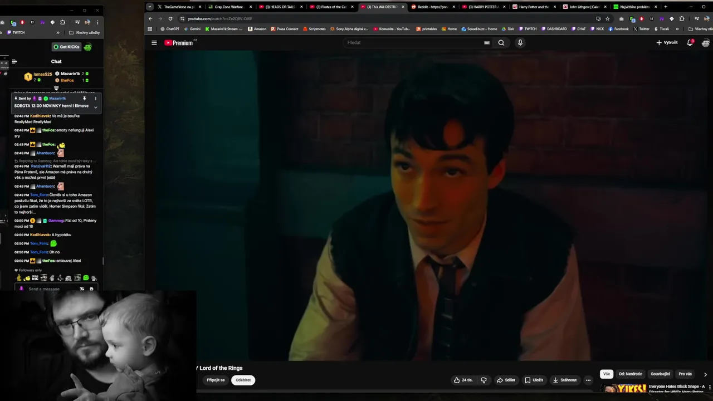Select the Vše filter chip
This screenshot has width=713, height=401.
click(x=607, y=374)
